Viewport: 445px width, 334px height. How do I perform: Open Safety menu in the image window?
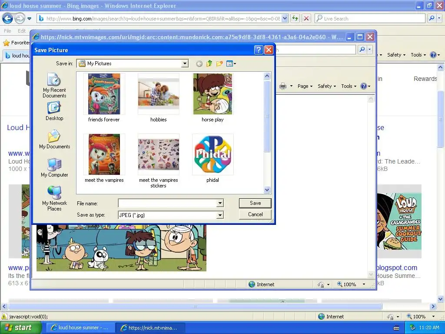pyautogui.click(x=327, y=86)
